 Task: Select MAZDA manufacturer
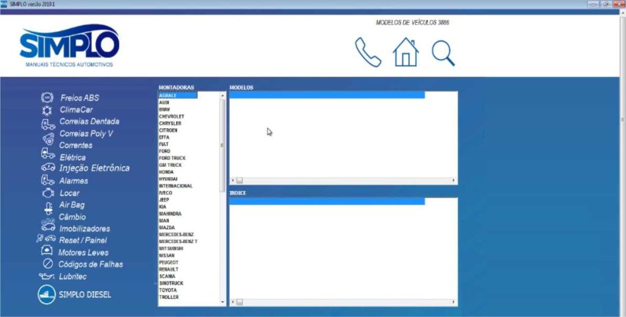coord(167,228)
